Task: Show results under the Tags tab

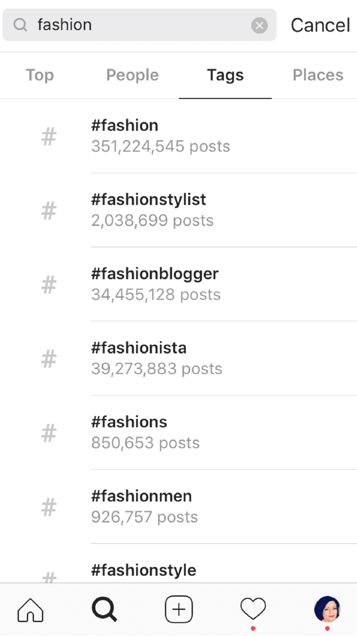Action: point(225,75)
